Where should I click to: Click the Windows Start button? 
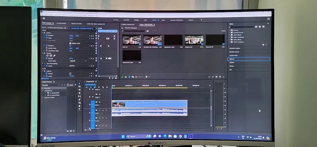coord(123,136)
